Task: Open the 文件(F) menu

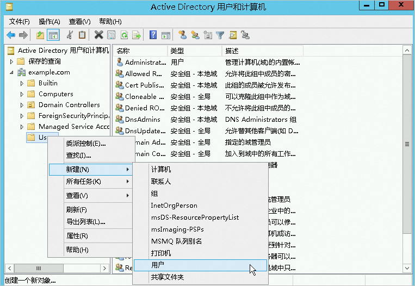Action: pyautogui.click(x=20, y=21)
